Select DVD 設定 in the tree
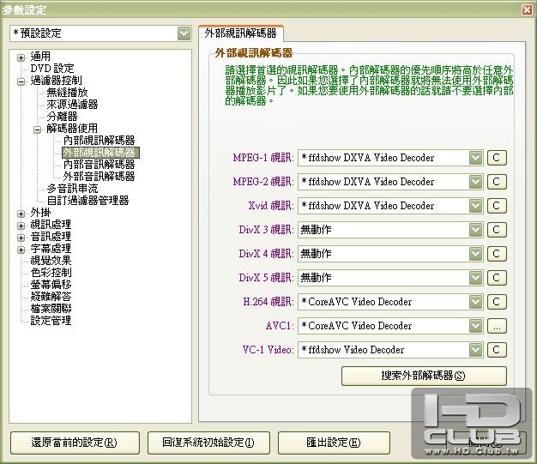Image resolution: width=537 pixels, height=464 pixels. [x=52, y=69]
